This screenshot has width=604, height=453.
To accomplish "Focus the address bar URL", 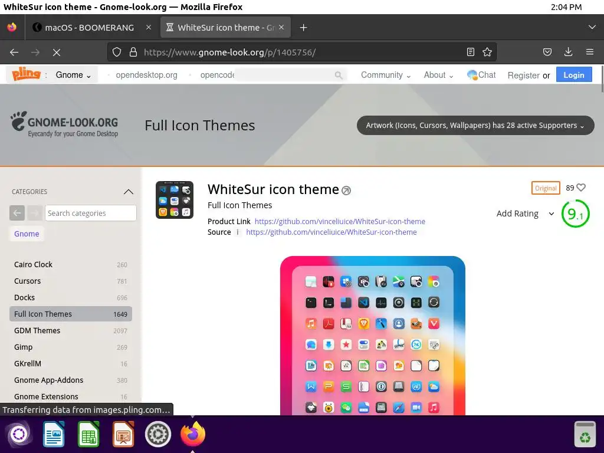I will point(300,52).
